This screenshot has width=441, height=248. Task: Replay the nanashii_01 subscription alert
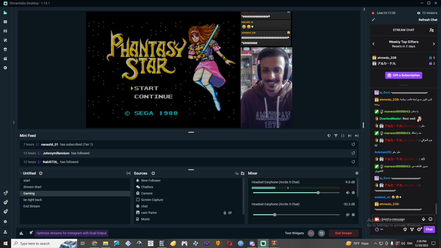point(353,144)
